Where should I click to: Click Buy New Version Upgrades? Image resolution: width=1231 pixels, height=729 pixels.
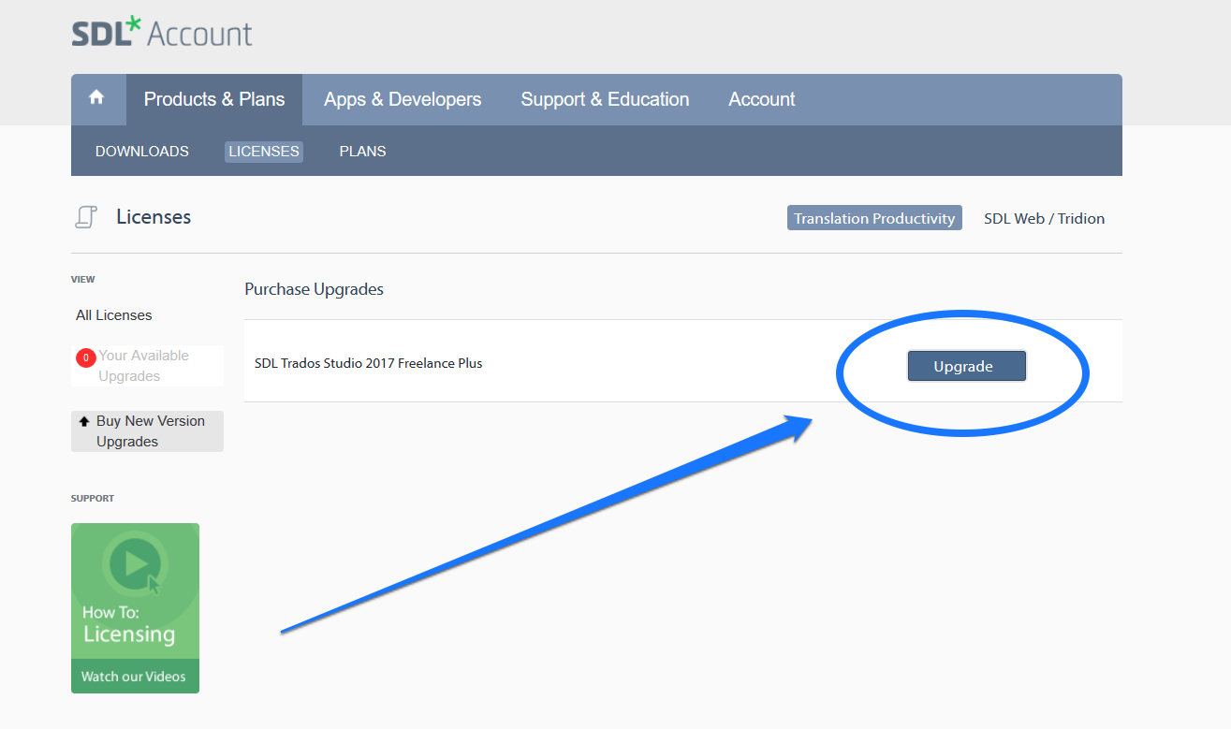[147, 431]
